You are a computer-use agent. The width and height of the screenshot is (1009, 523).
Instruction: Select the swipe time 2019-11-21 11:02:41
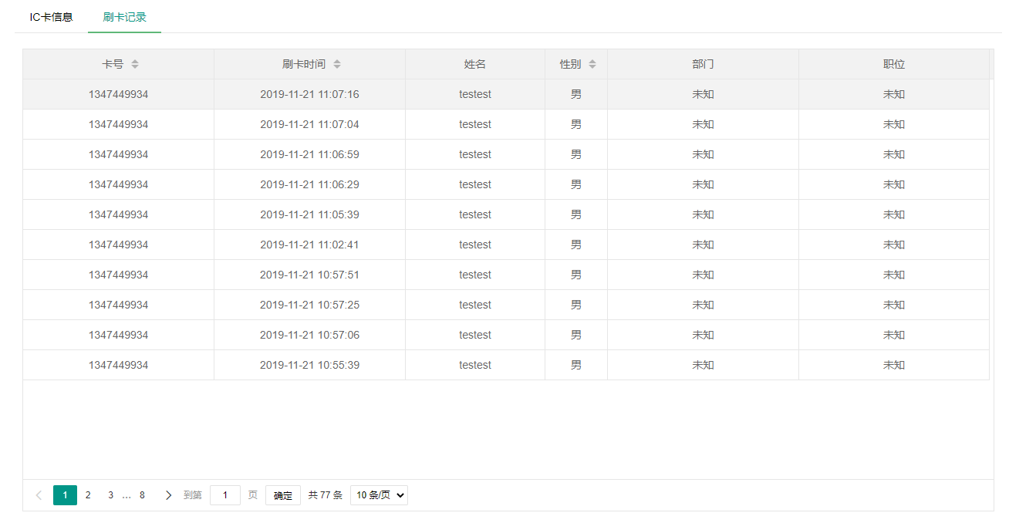309,245
